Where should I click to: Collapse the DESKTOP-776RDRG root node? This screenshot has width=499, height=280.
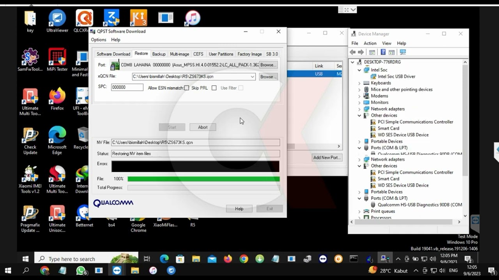[x=352, y=62]
